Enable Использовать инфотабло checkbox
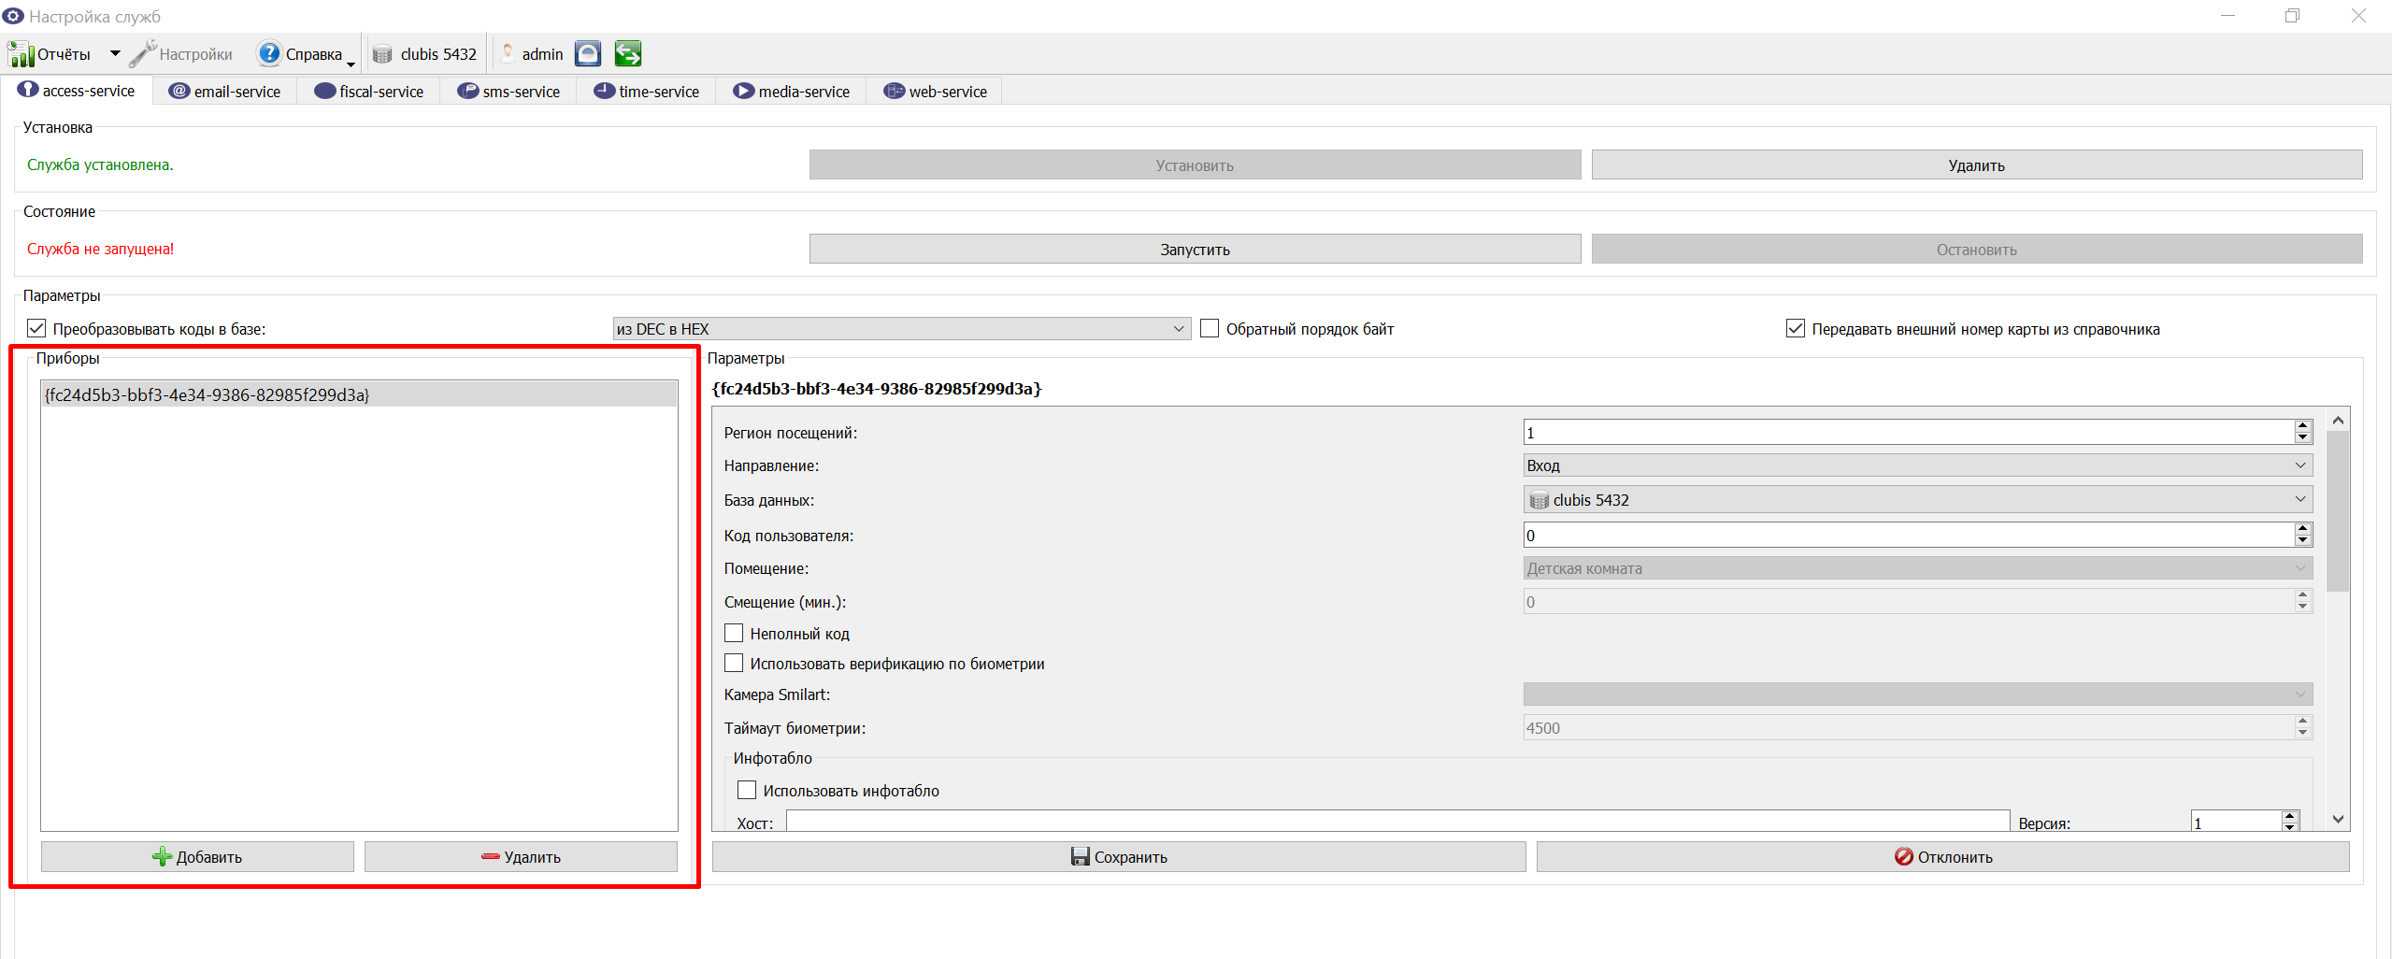The image size is (2392, 959). tap(747, 791)
